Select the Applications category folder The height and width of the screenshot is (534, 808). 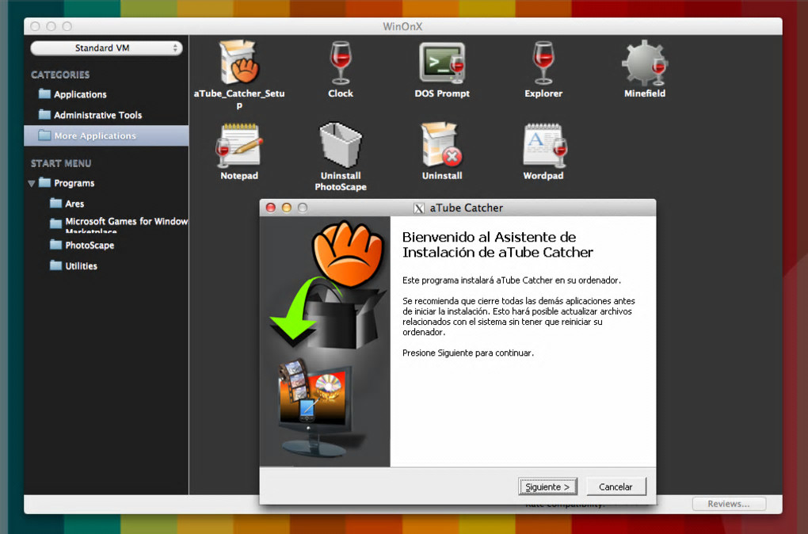click(106, 94)
